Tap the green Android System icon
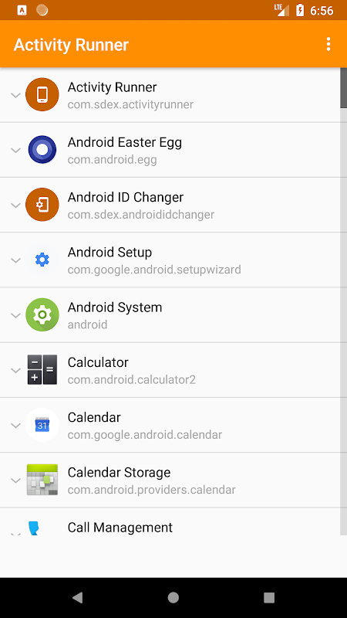The width and height of the screenshot is (347, 618). click(42, 314)
